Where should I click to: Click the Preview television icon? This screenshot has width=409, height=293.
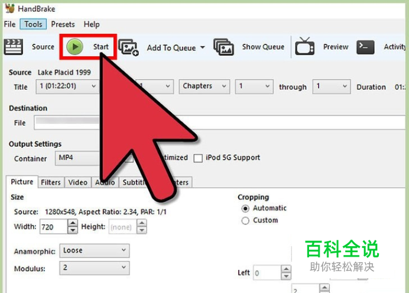coord(304,46)
